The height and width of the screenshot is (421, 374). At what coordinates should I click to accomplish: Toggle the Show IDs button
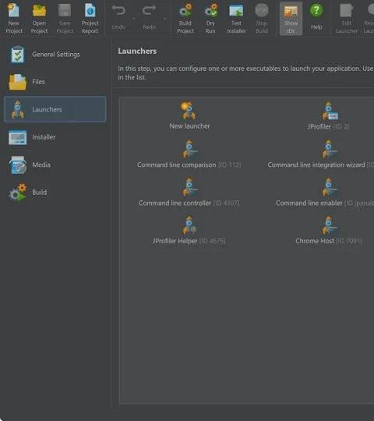[x=291, y=18]
